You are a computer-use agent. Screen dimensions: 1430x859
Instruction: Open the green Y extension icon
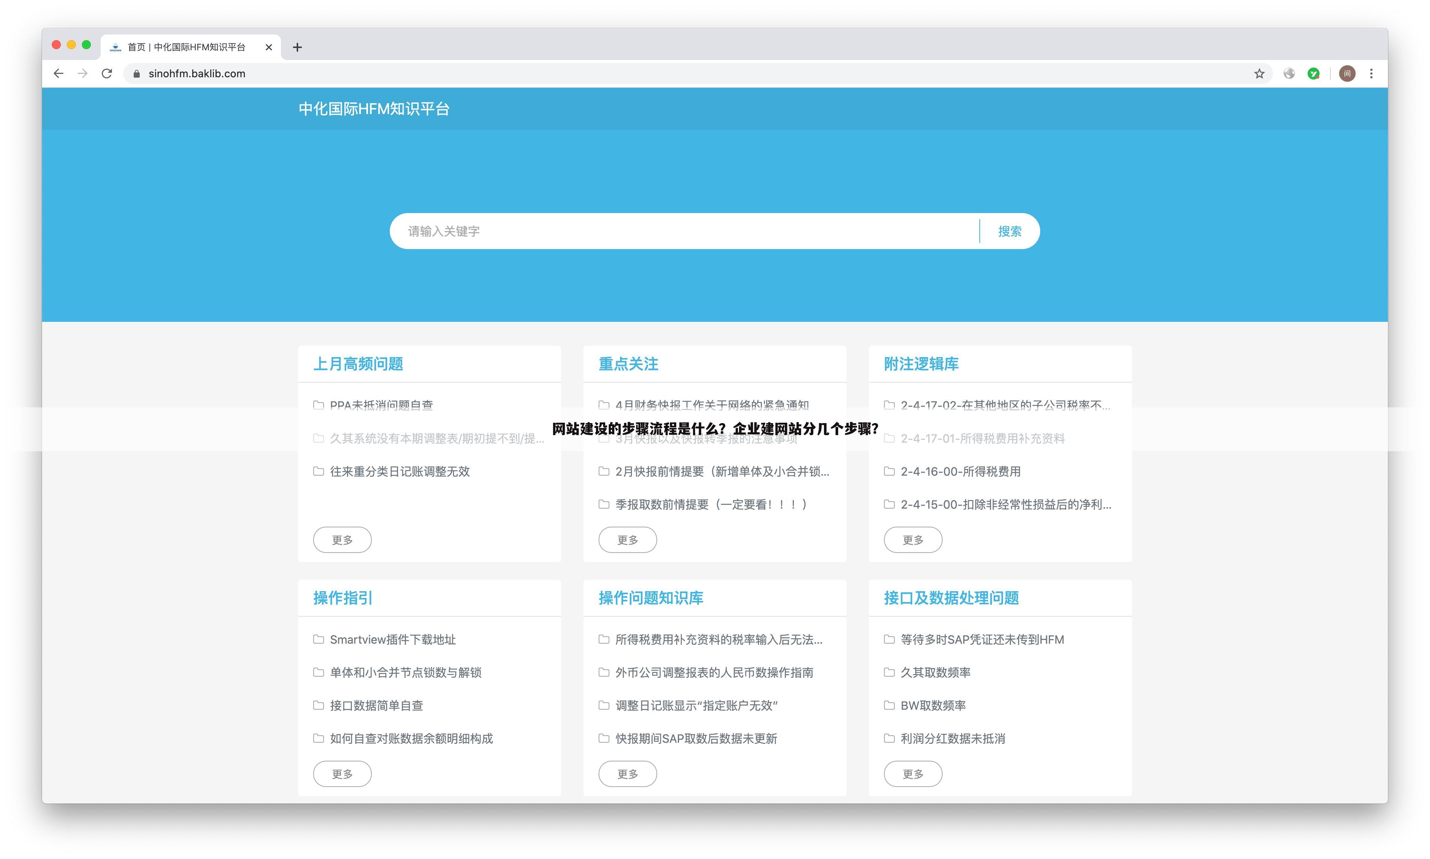[1314, 74]
